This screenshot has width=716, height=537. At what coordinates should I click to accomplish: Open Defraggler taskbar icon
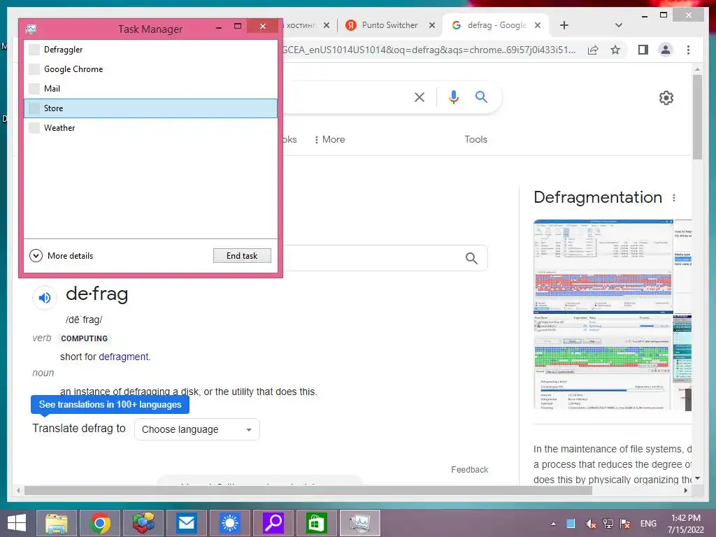click(x=143, y=523)
